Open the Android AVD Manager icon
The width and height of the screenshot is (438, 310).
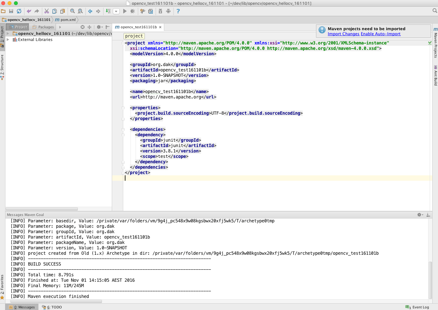[168, 11]
